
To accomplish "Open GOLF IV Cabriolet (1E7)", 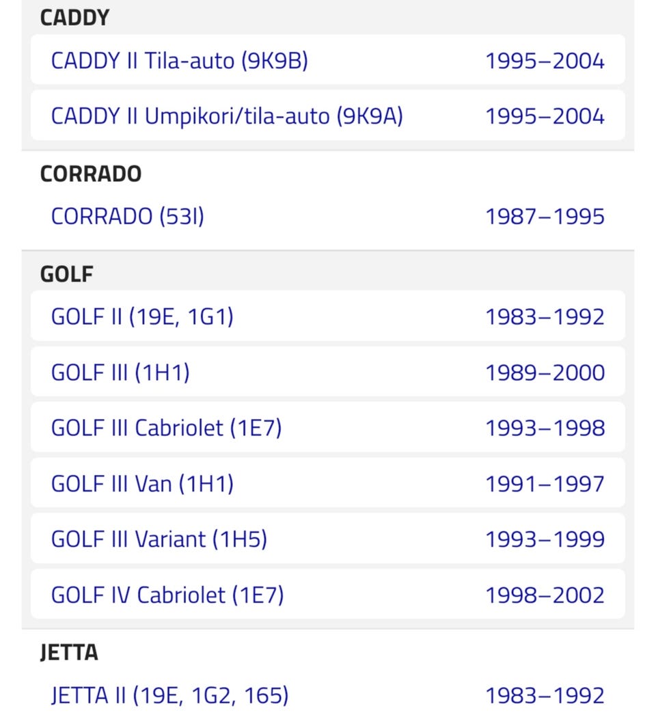I will [x=167, y=595].
